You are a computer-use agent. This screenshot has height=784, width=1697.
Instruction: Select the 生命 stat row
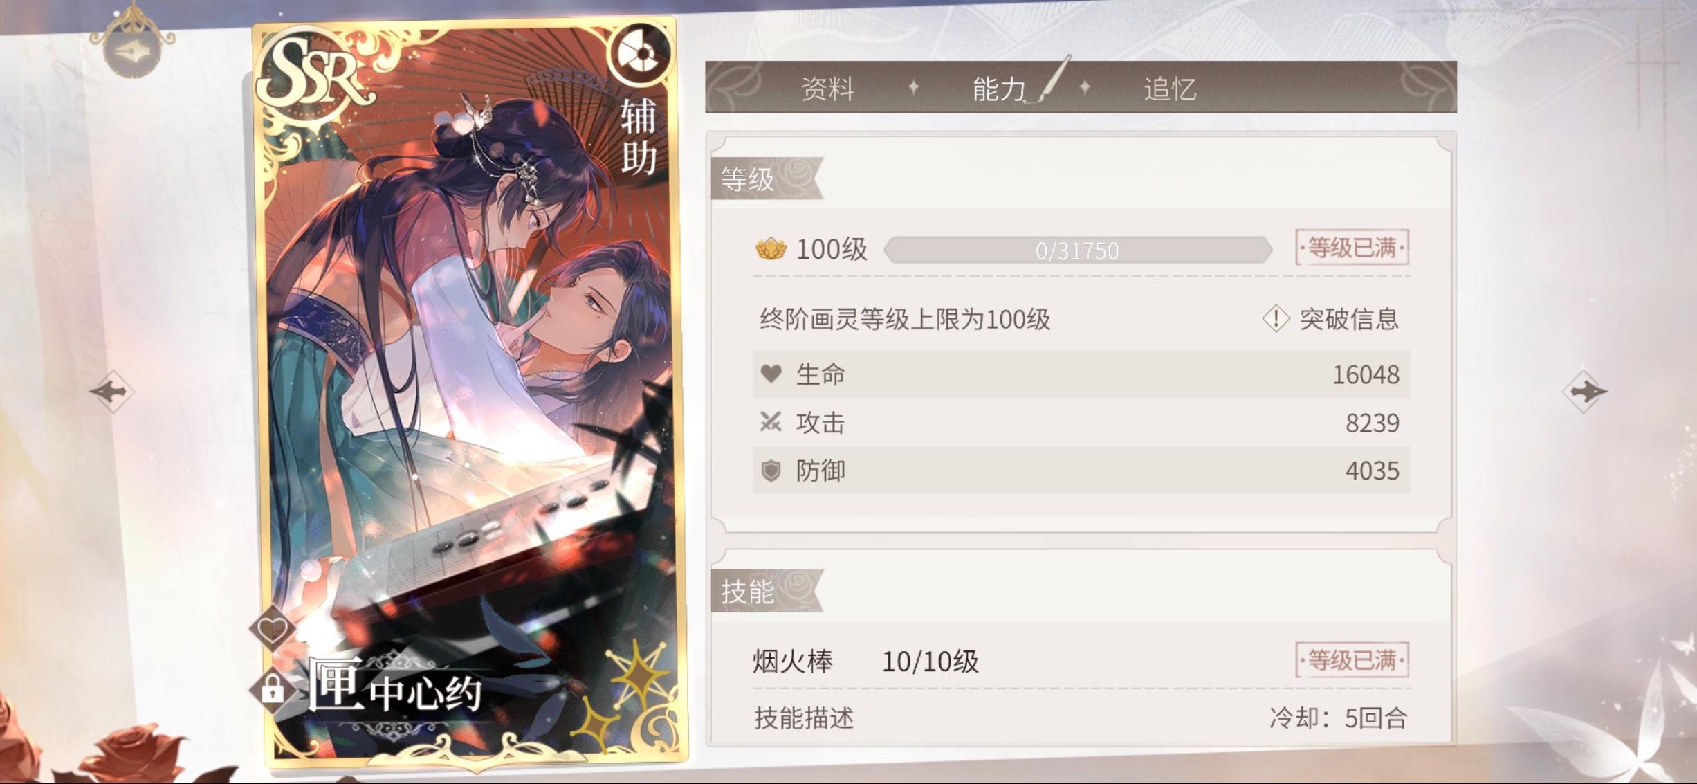click(x=1081, y=374)
